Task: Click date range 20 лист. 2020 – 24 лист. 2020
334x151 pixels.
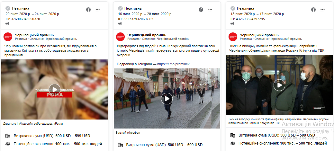Action: [32, 14]
